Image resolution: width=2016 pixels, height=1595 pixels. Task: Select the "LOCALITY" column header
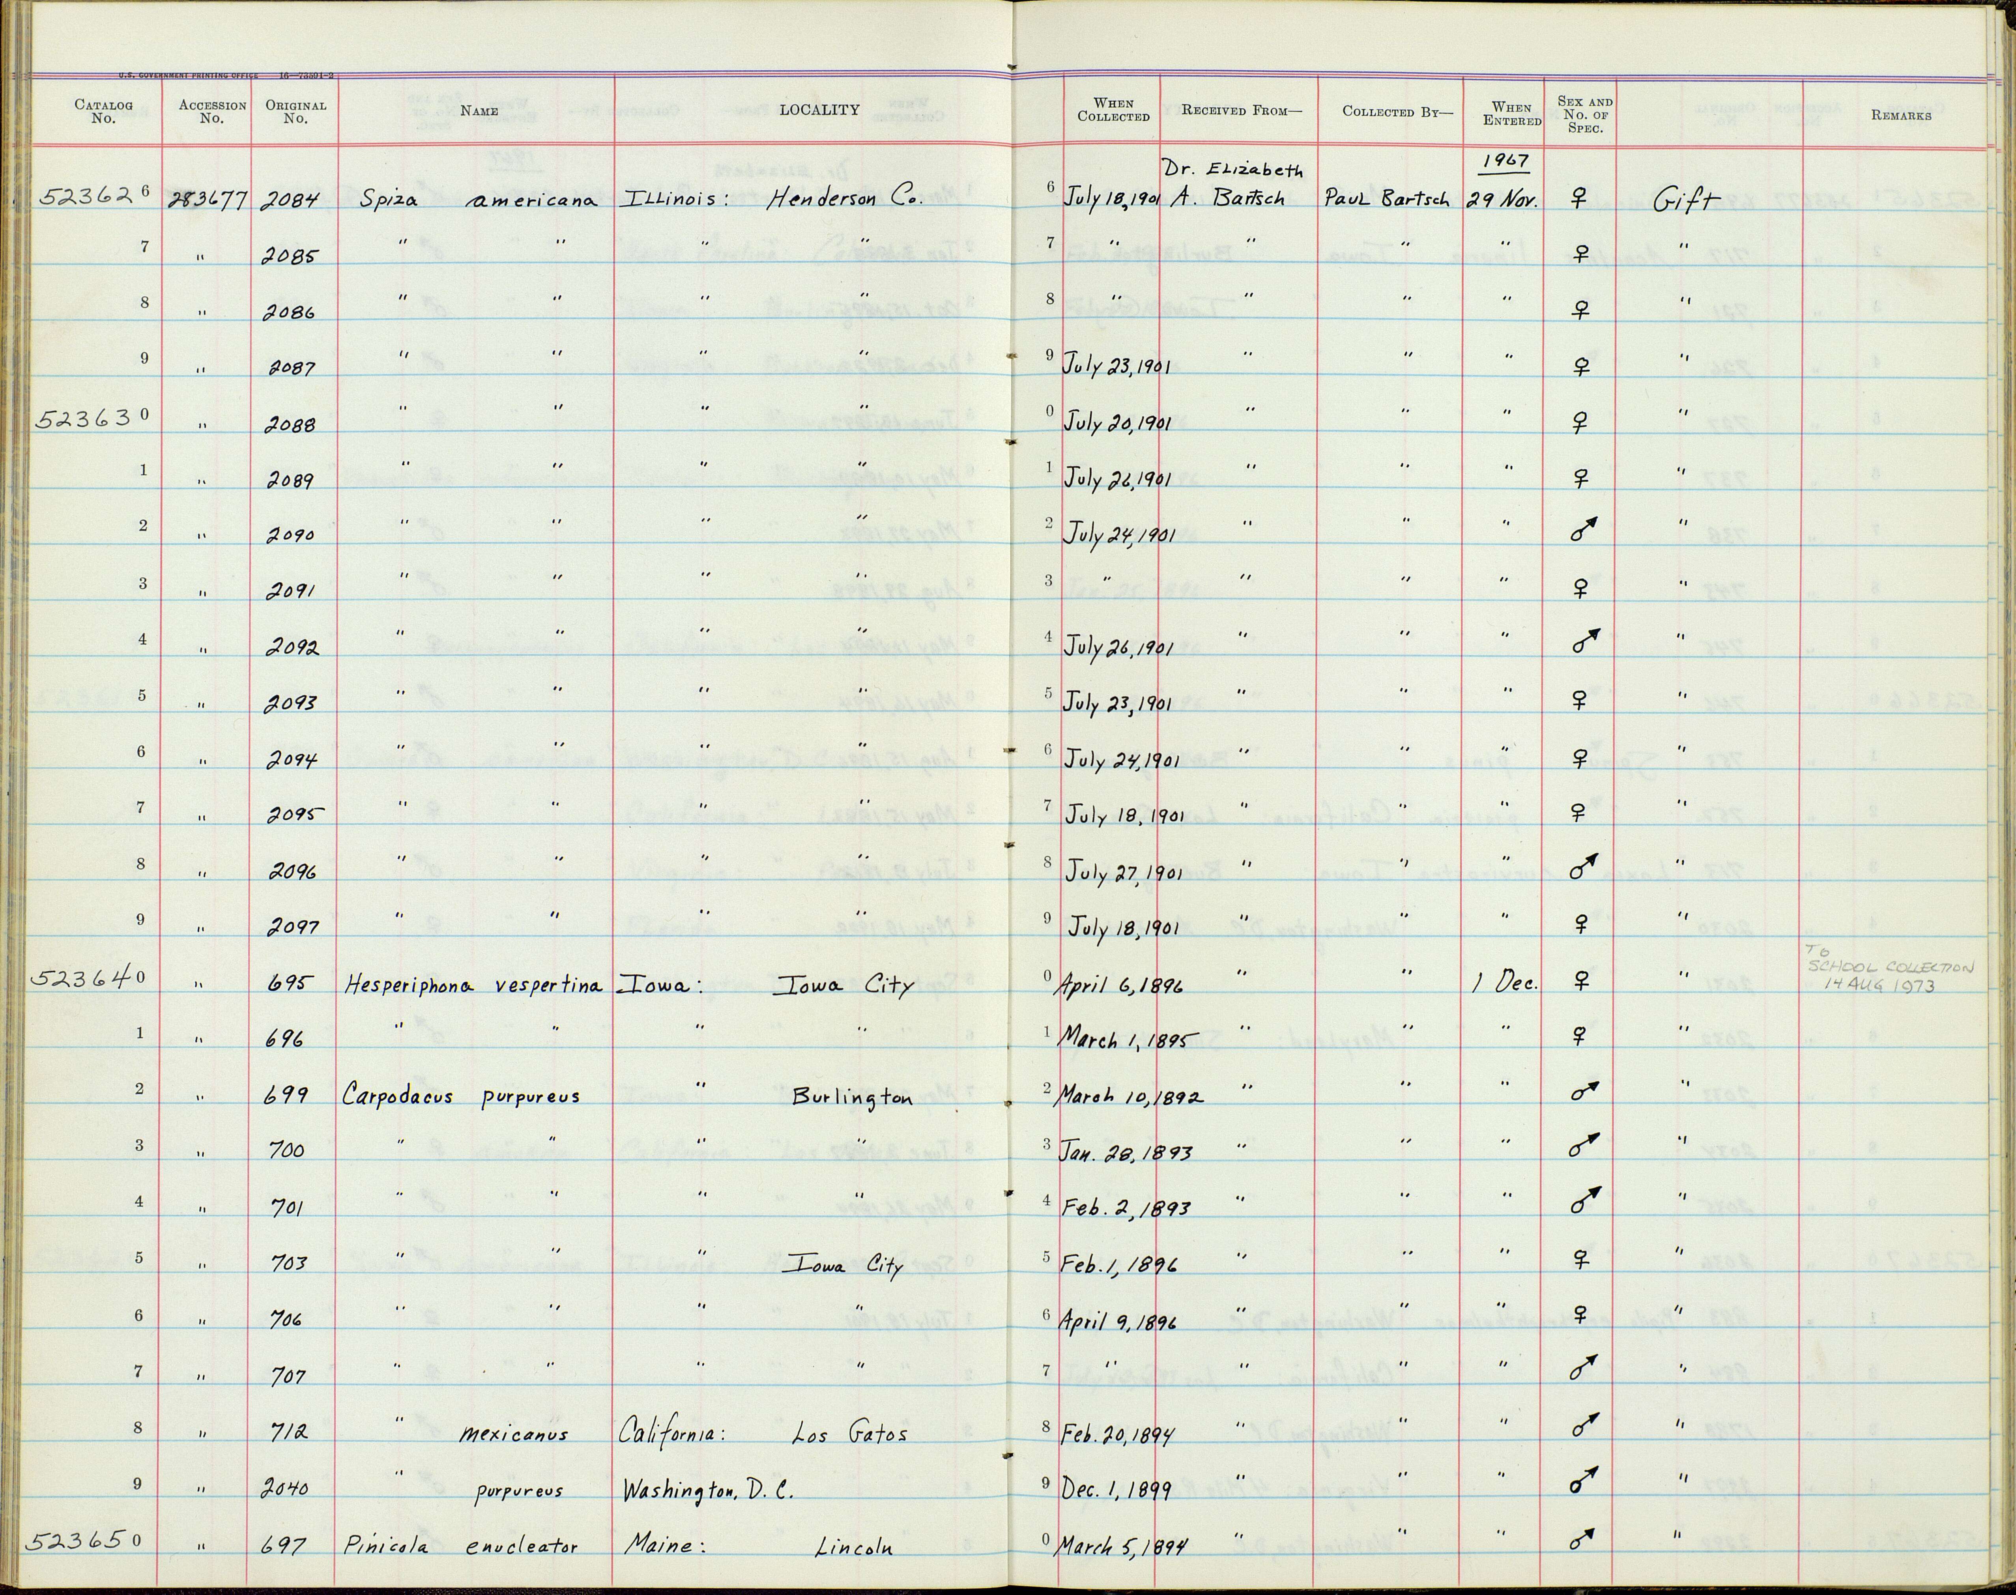(819, 109)
